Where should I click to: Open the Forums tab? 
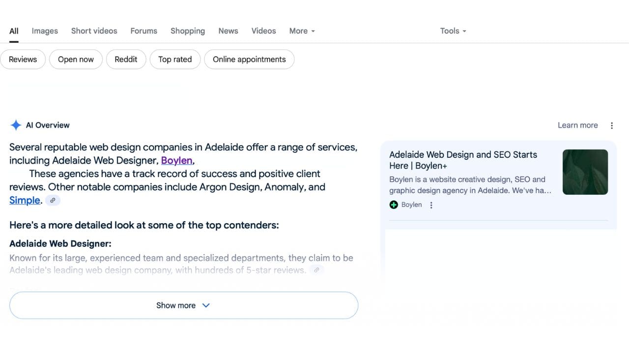pyautogui.click(x=144, y=31)
